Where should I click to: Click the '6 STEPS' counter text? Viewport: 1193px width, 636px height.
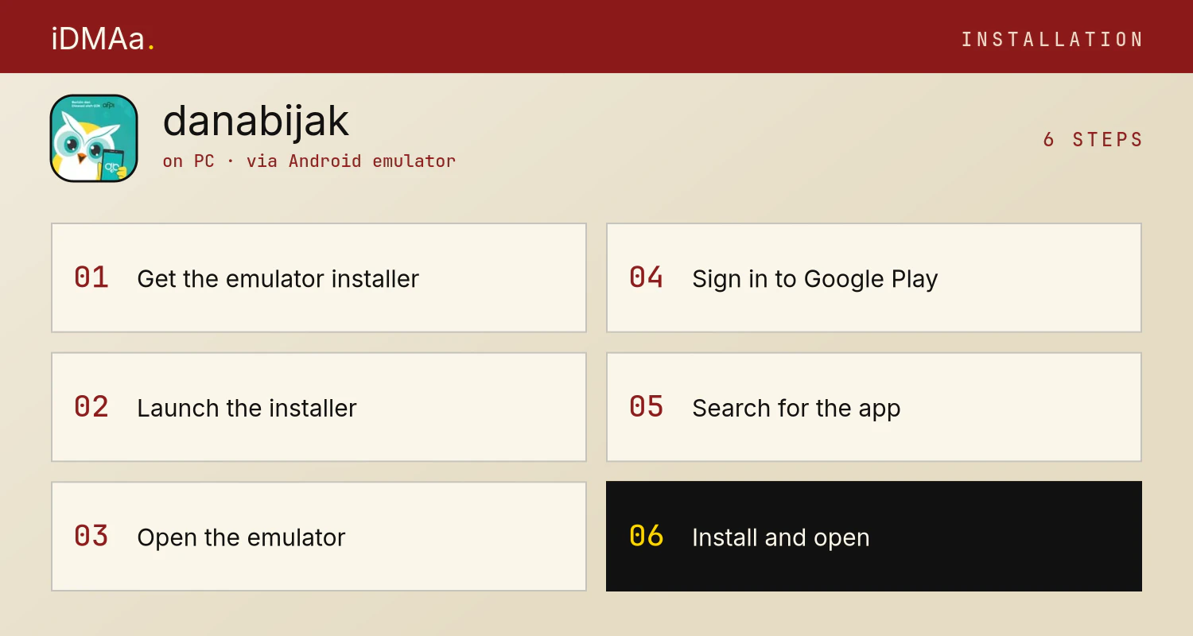tap(1093, 139)
